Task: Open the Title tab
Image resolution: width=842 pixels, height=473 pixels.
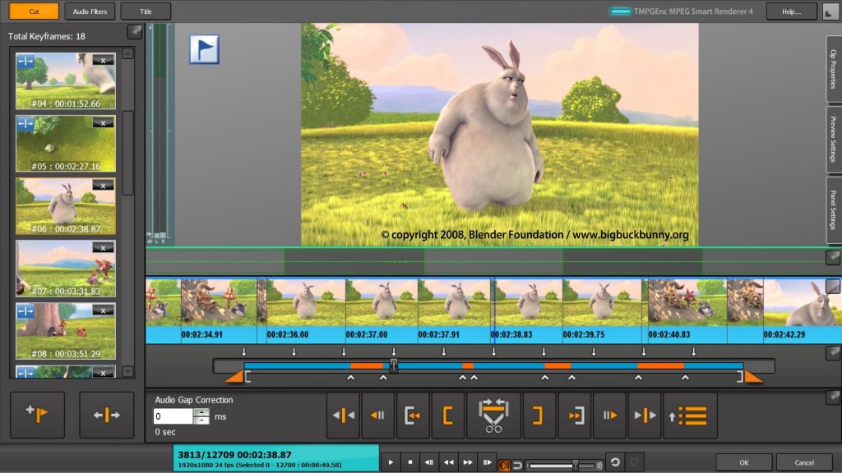Action: (146, 11)
